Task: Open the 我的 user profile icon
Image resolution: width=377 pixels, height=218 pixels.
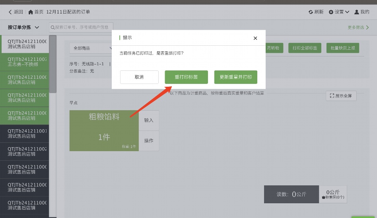Action: point(357,12)
